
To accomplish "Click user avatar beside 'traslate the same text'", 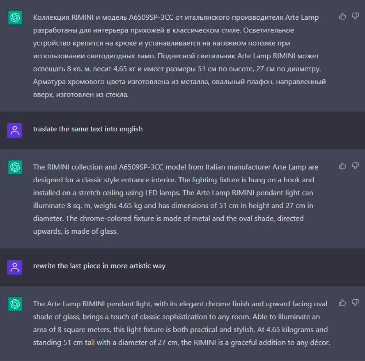I will click(15, 130).
